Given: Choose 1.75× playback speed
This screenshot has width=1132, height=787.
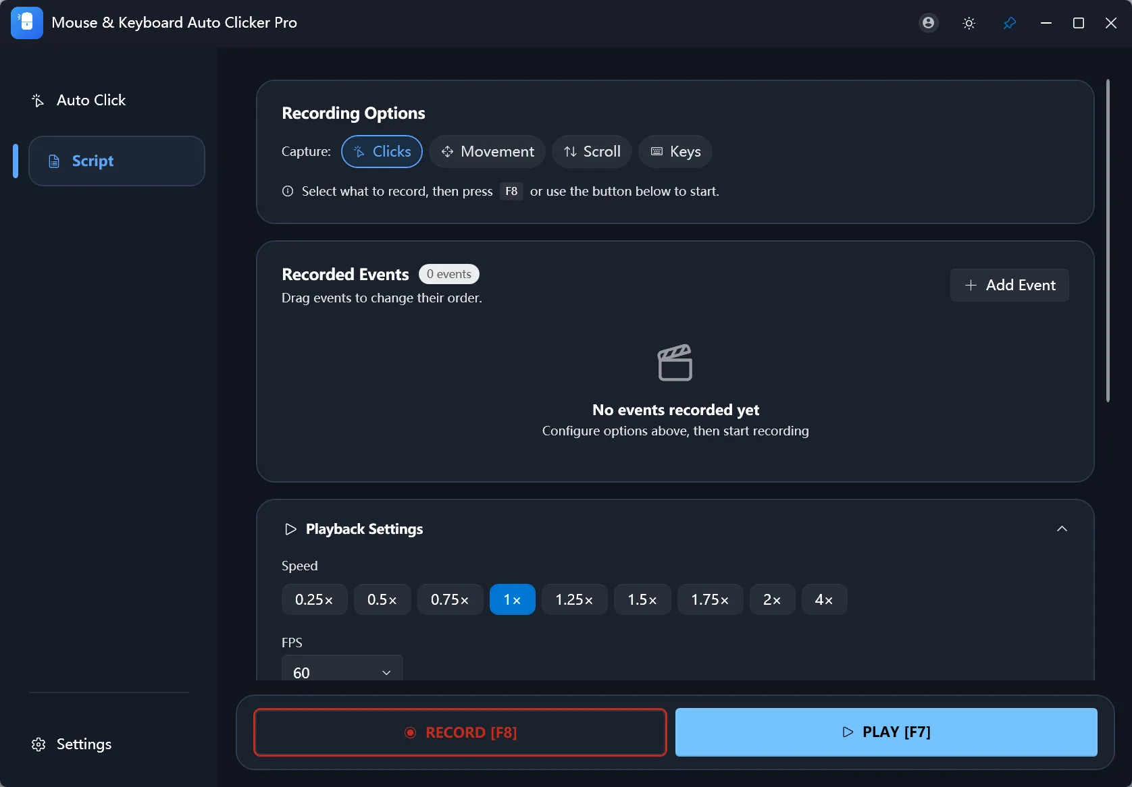Looking at the screenshot, I should click(711, 599).
